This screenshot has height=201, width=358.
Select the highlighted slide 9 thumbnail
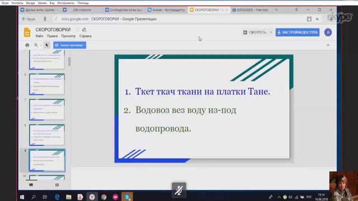click(x=47, y=161)
